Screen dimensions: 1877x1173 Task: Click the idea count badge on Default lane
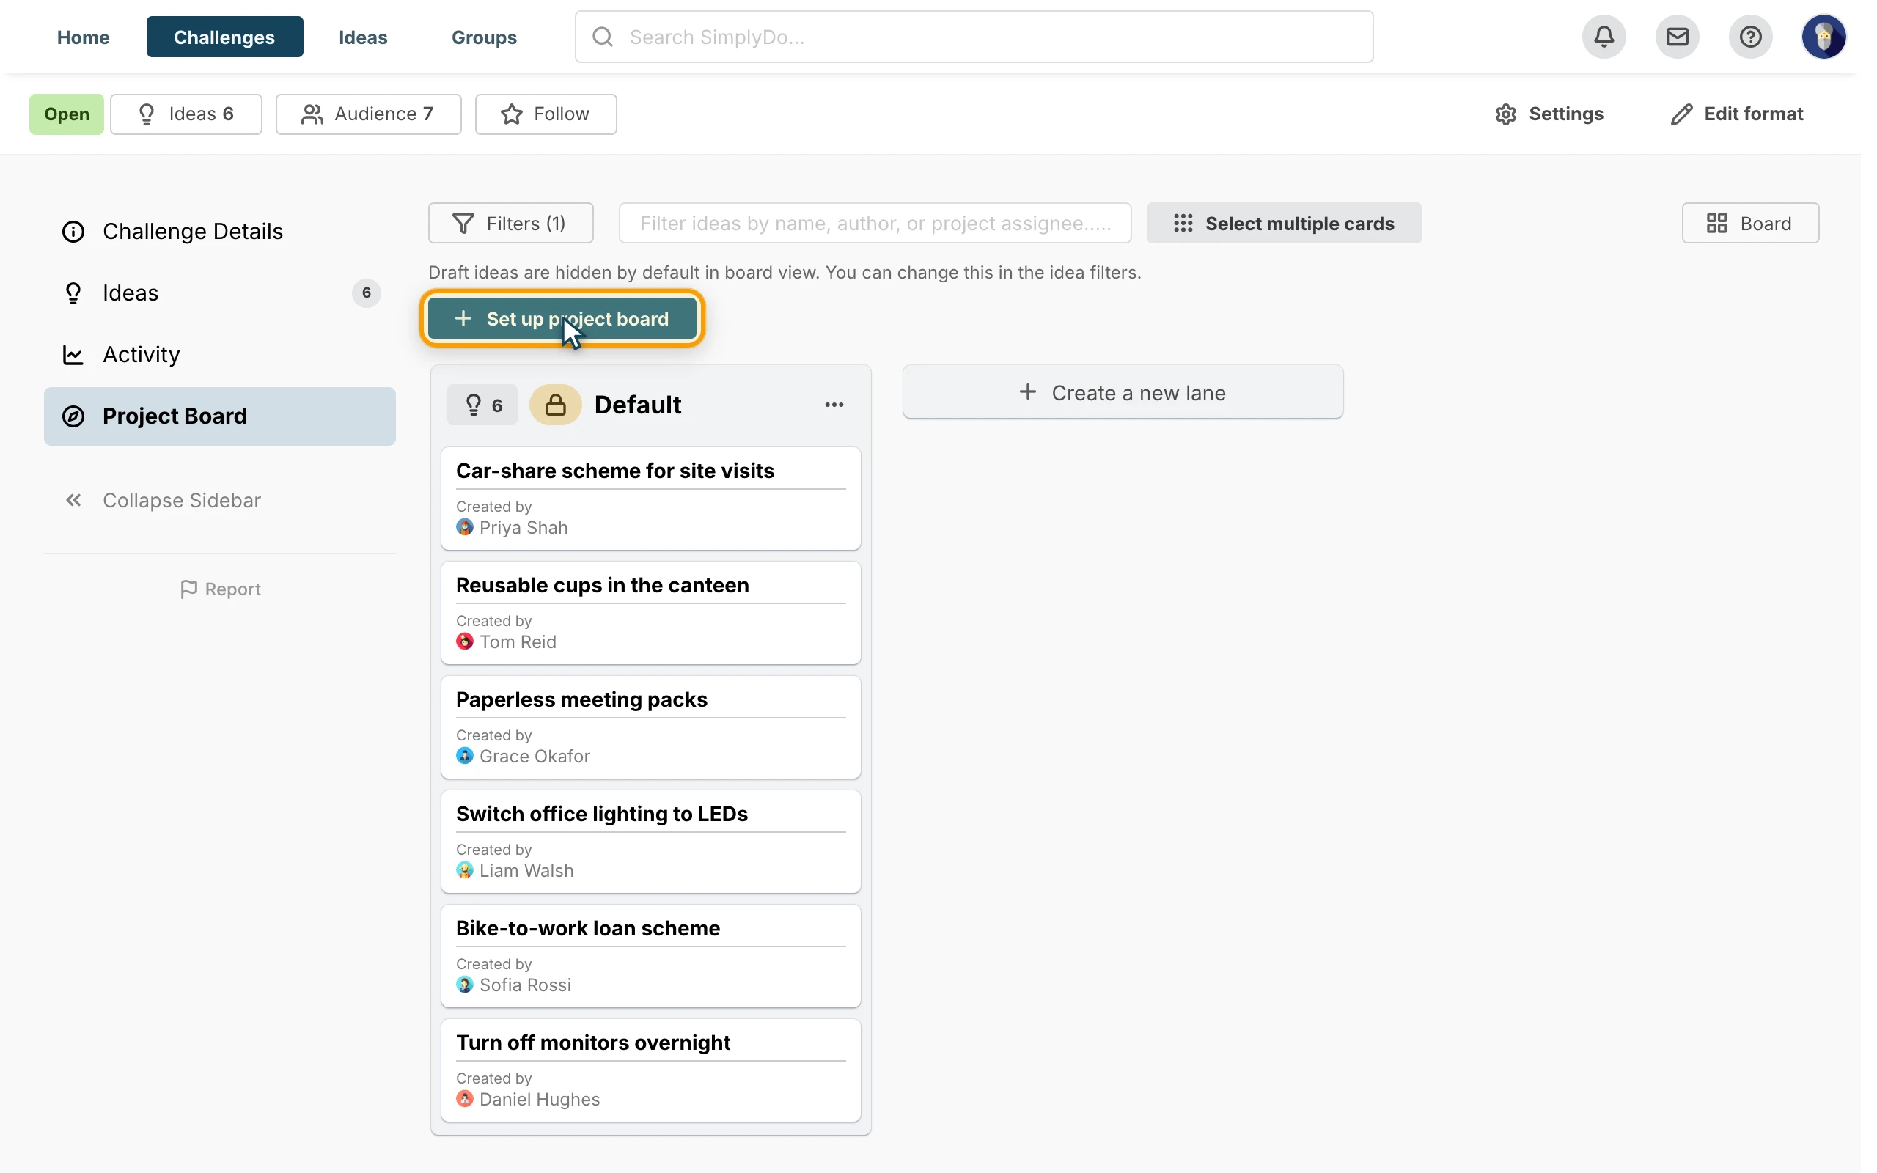[482, 404]
